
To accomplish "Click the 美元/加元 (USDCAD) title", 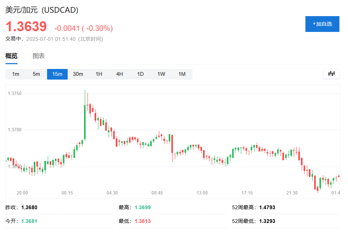I will pyautogui.click(x=42, y=10).
